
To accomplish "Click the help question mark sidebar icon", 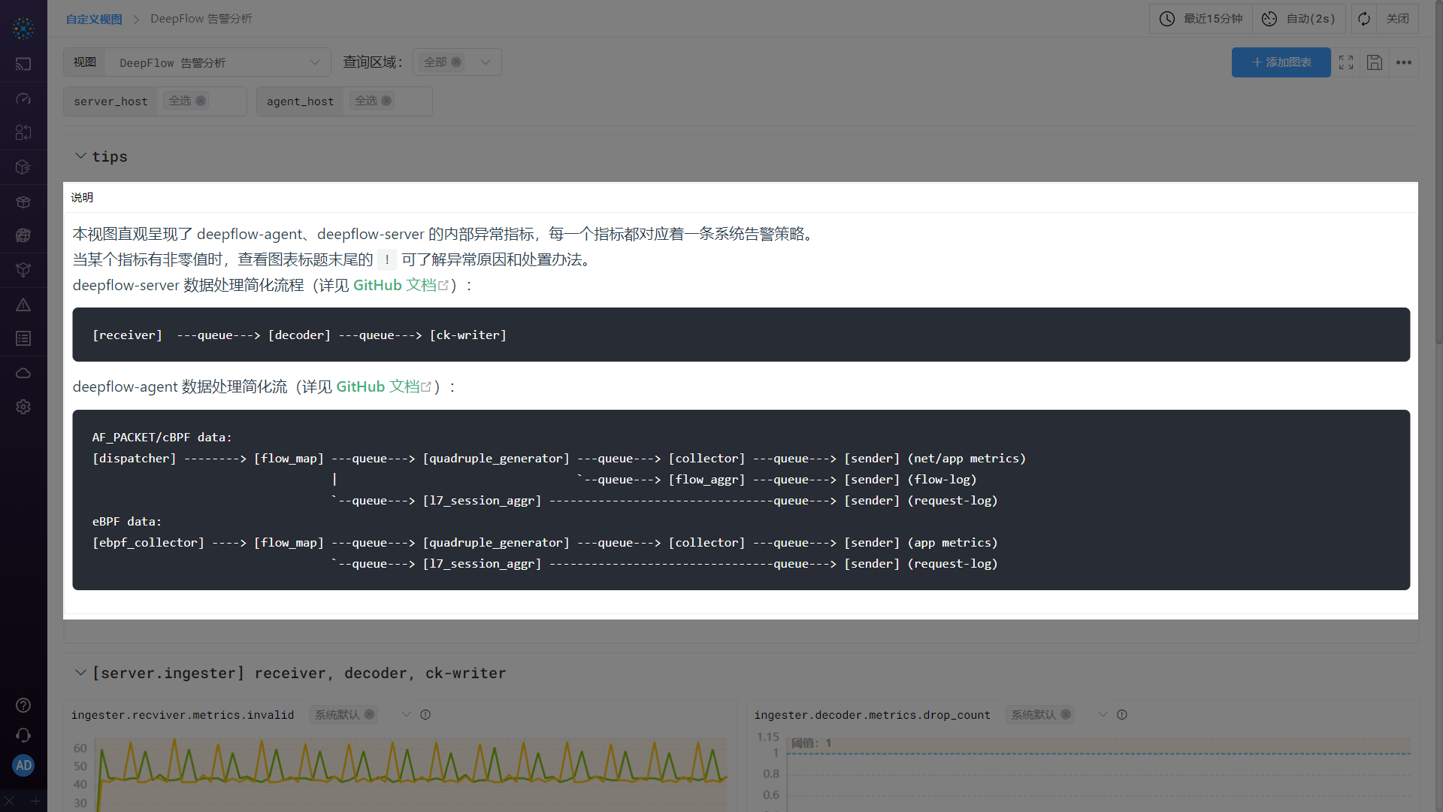I will [x=23, y=705].
